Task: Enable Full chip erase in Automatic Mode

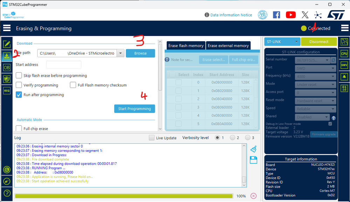Action: click(x=19, y=128)
